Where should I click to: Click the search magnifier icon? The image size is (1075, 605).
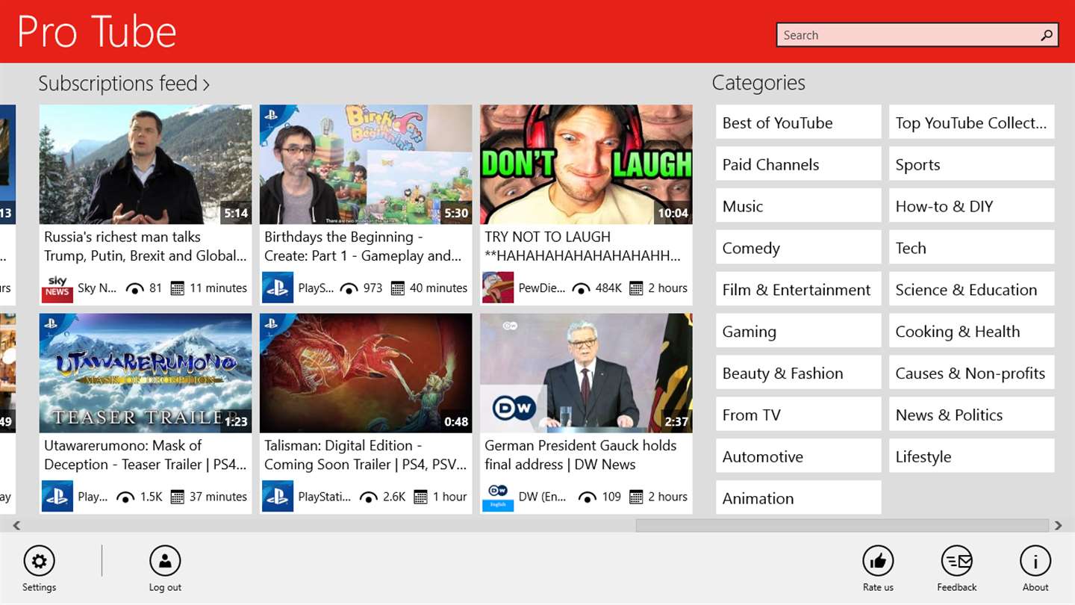1047,35
